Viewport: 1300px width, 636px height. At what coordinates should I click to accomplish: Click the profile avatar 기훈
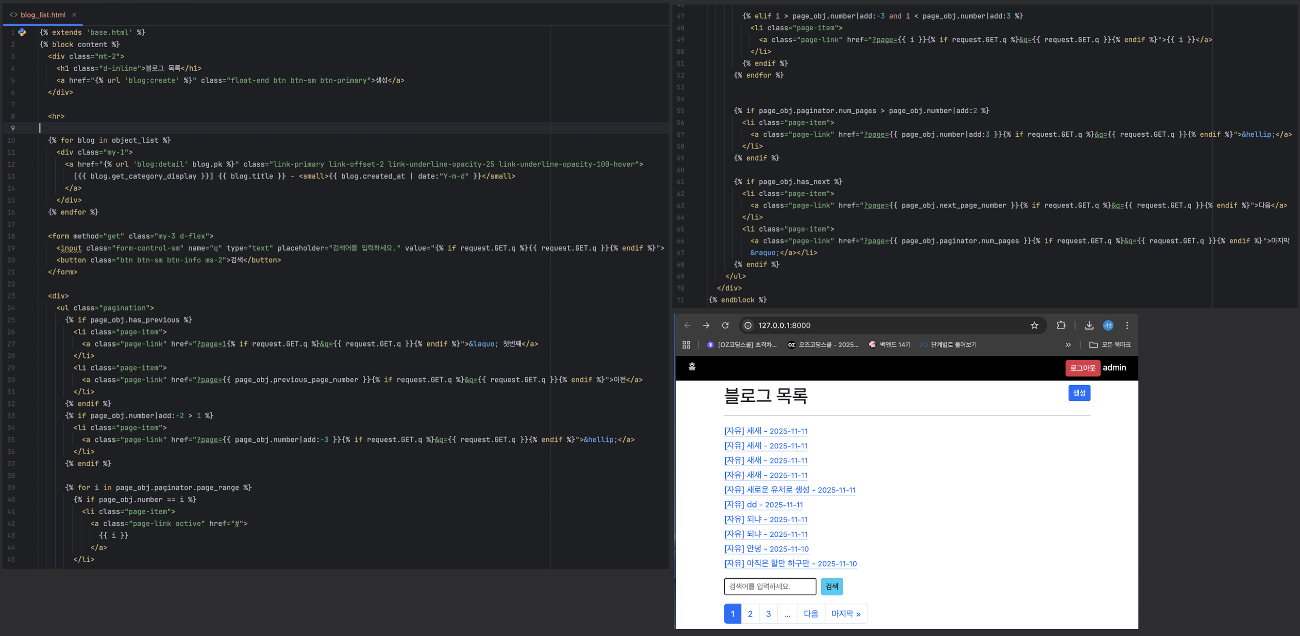tap(1108, 326)
